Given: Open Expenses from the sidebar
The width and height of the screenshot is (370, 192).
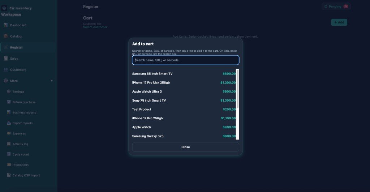Looking at the screenshot, I should point(30,133).
